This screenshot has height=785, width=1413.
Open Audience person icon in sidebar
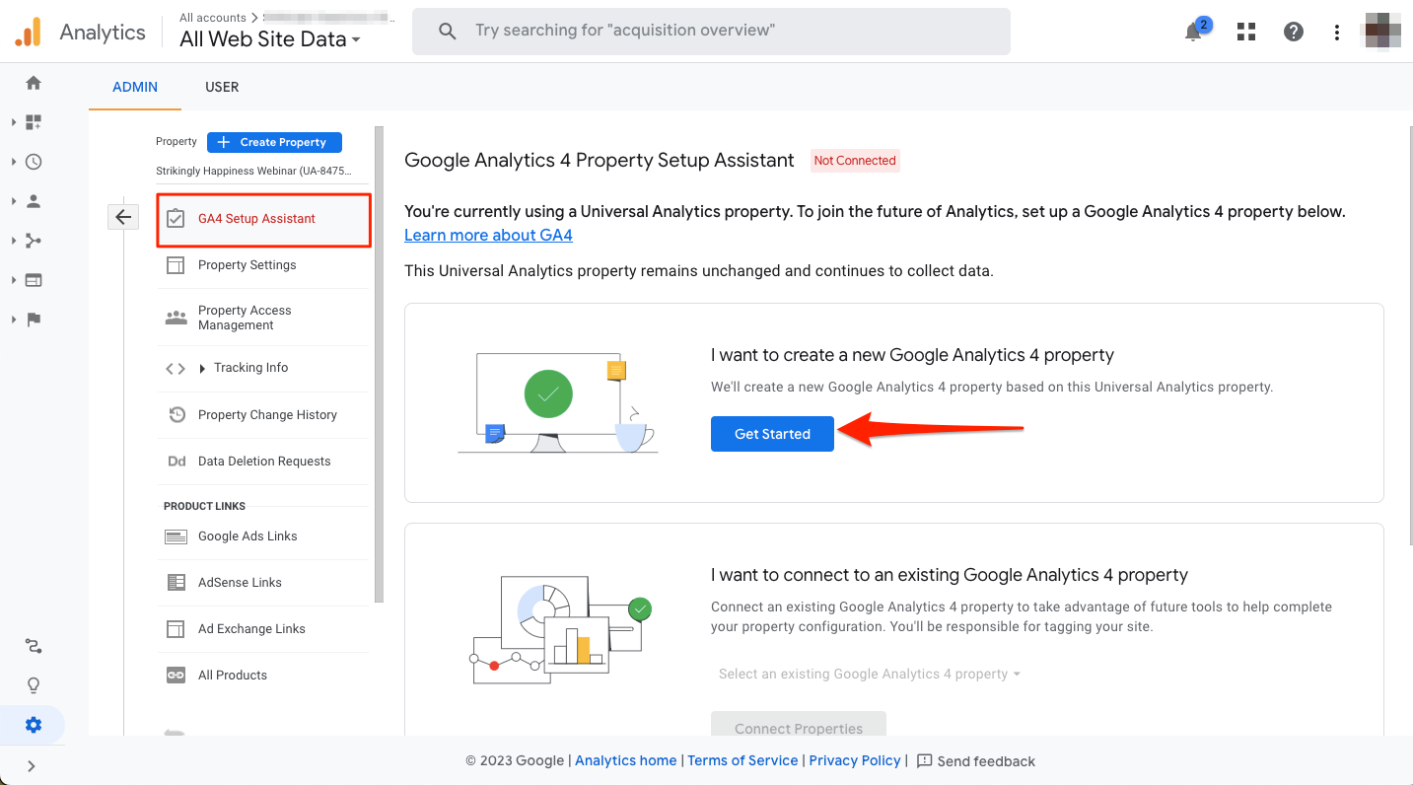coord(34,201)
